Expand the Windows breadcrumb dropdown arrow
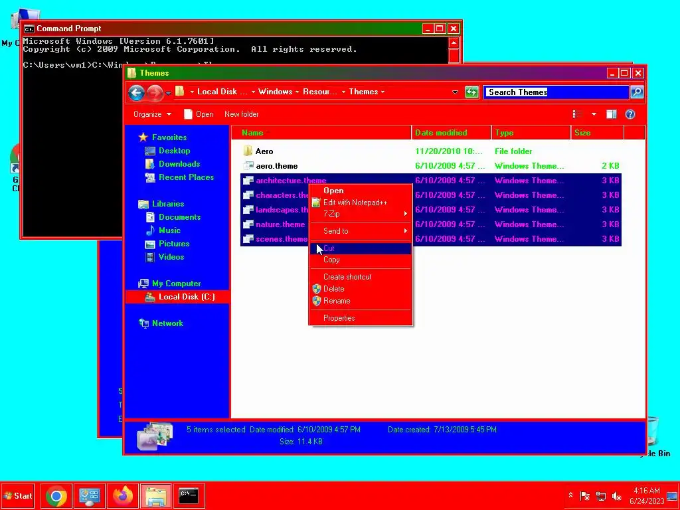The image size is (680, 510). coord(297,92)
